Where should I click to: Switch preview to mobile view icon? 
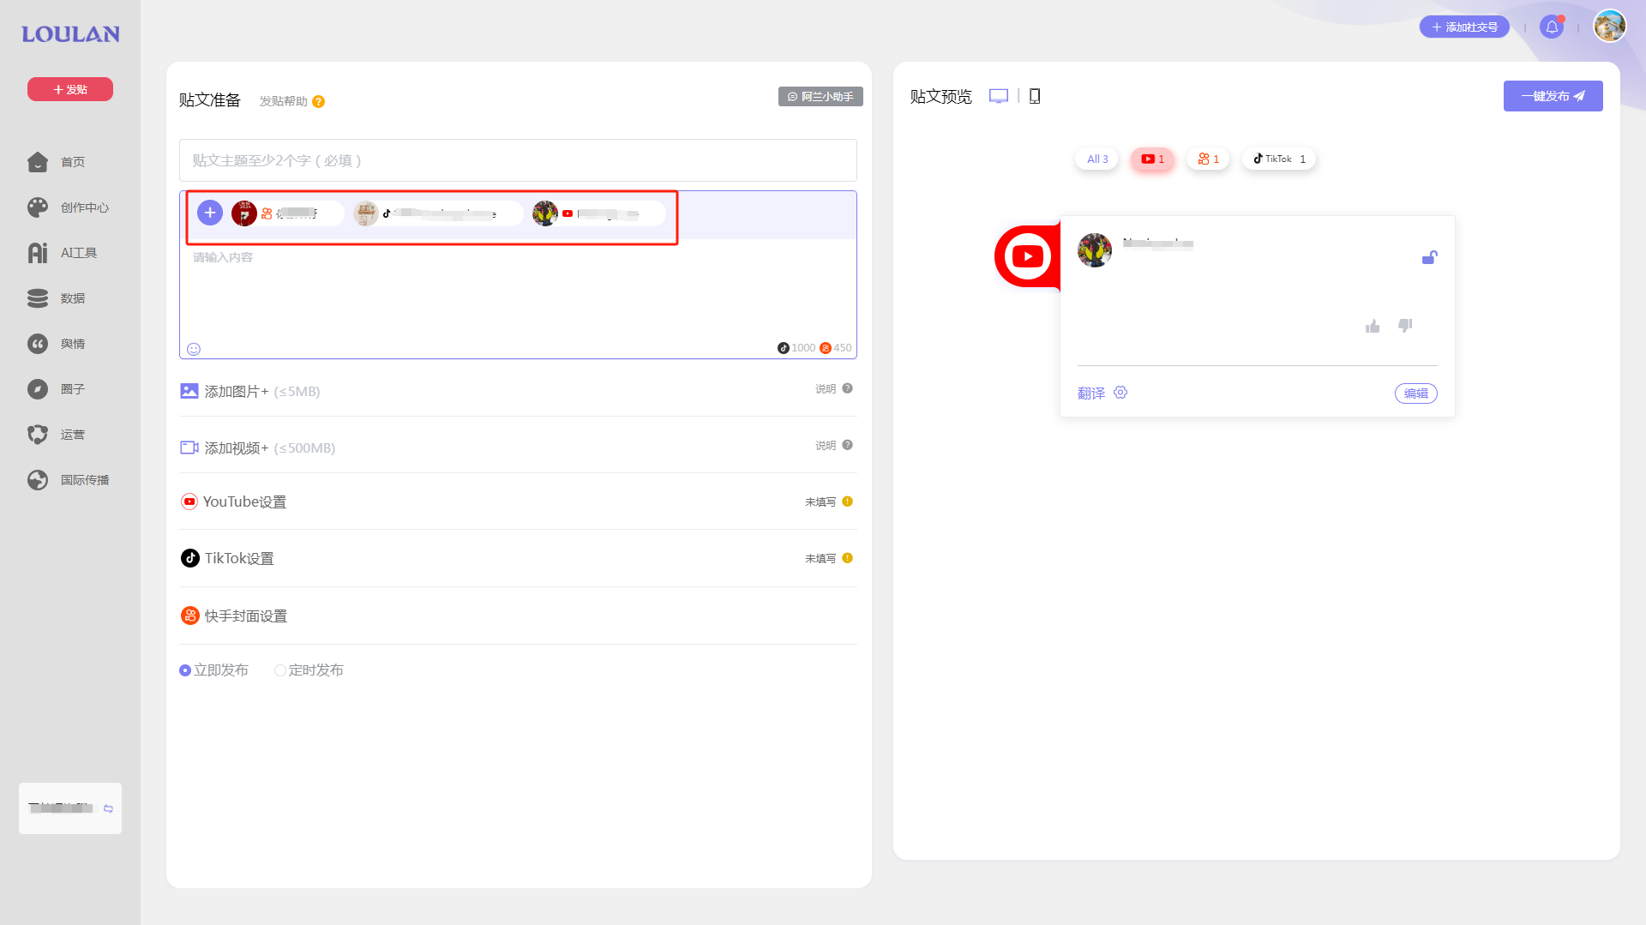[1035, 96]
